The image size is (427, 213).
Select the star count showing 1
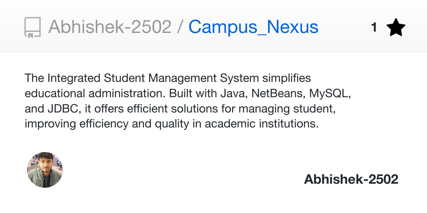point(374,27)
